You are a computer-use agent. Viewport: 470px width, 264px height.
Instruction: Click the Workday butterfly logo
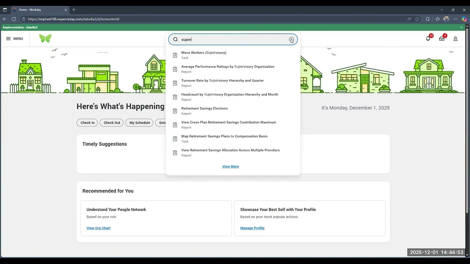[x=46, y=38]
